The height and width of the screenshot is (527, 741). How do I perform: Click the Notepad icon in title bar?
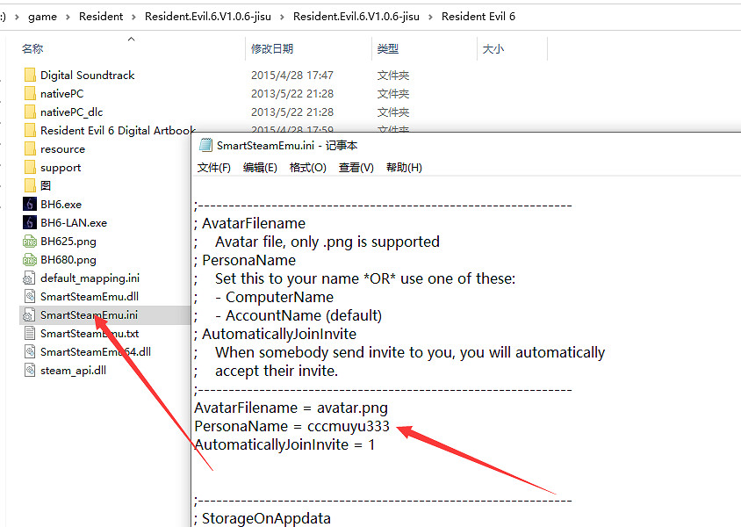[x=206, y=146]
